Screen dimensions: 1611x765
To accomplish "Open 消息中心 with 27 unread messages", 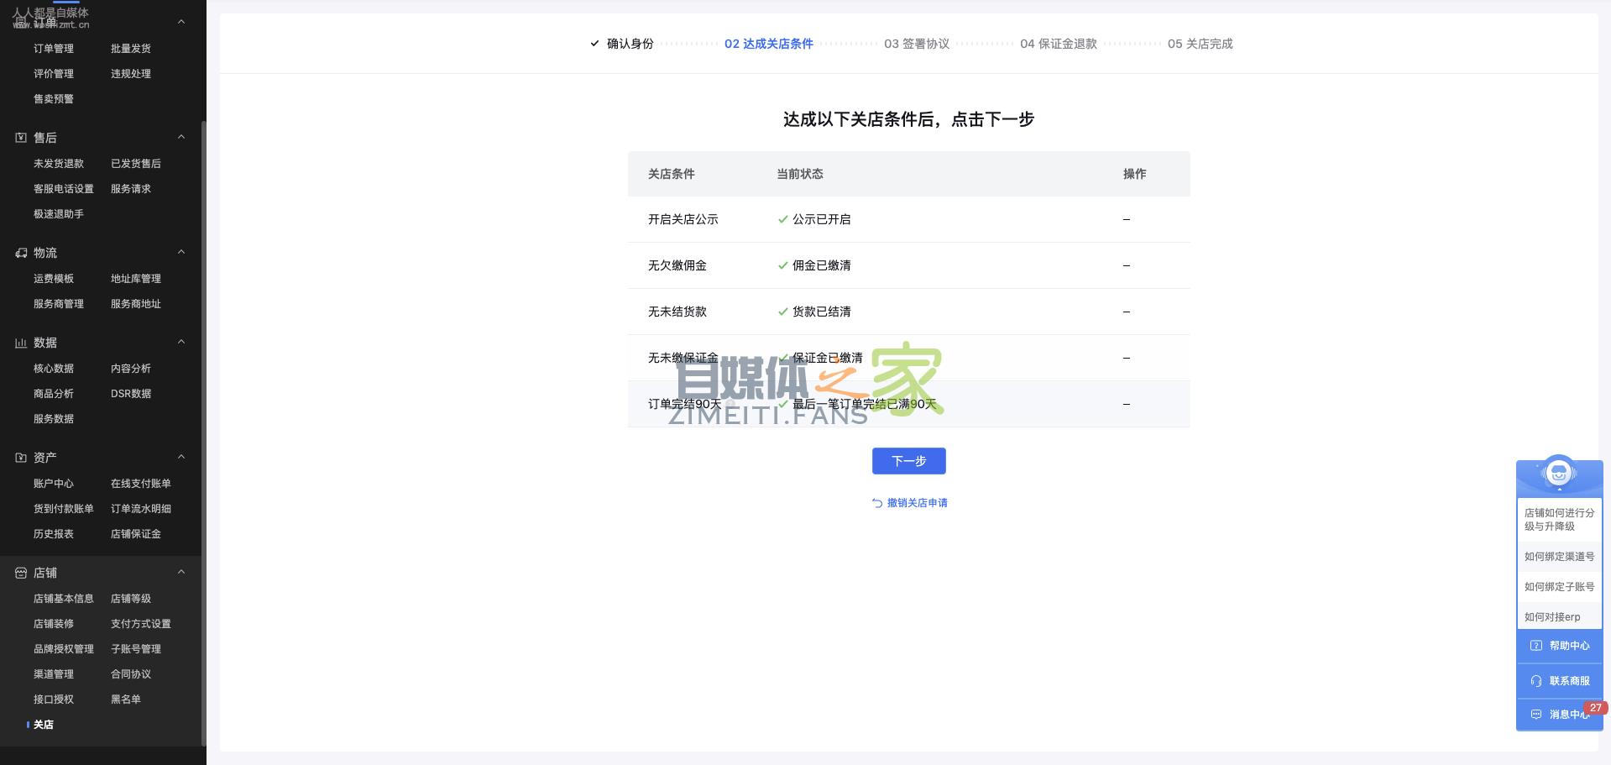I will pos(1560,715).
